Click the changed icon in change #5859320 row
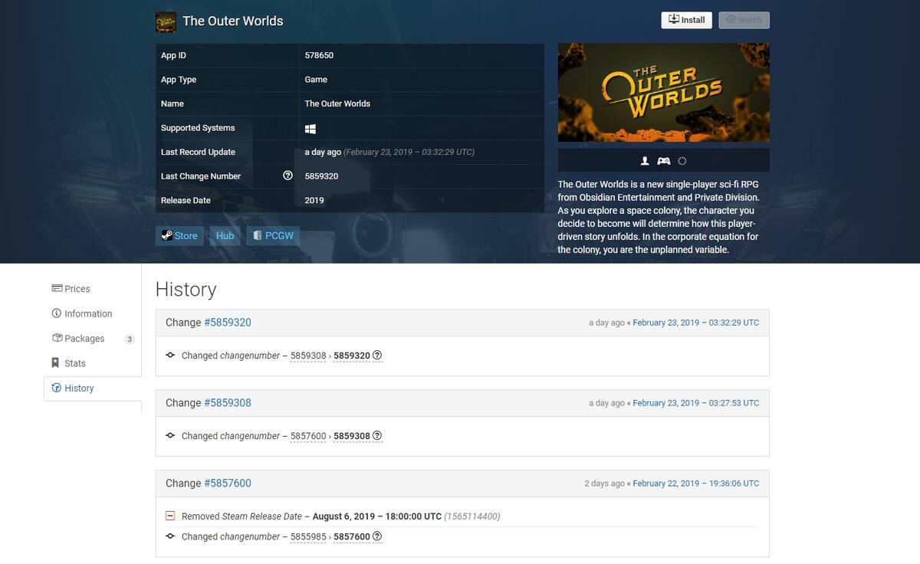Viewport: 920px width, 564px height. coord(170,356)
